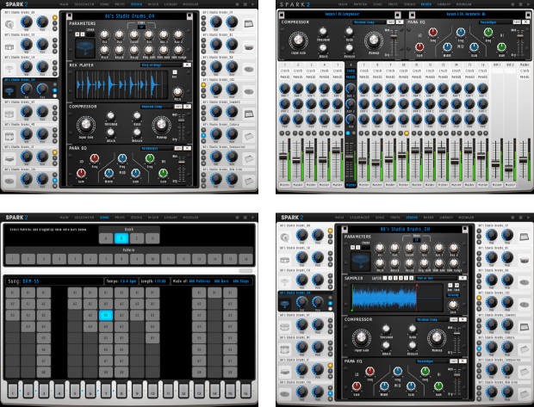Open Compressor preset dropdown in Mixer window
The height and width of the screenshot is (407, 534).
(369, 22)
